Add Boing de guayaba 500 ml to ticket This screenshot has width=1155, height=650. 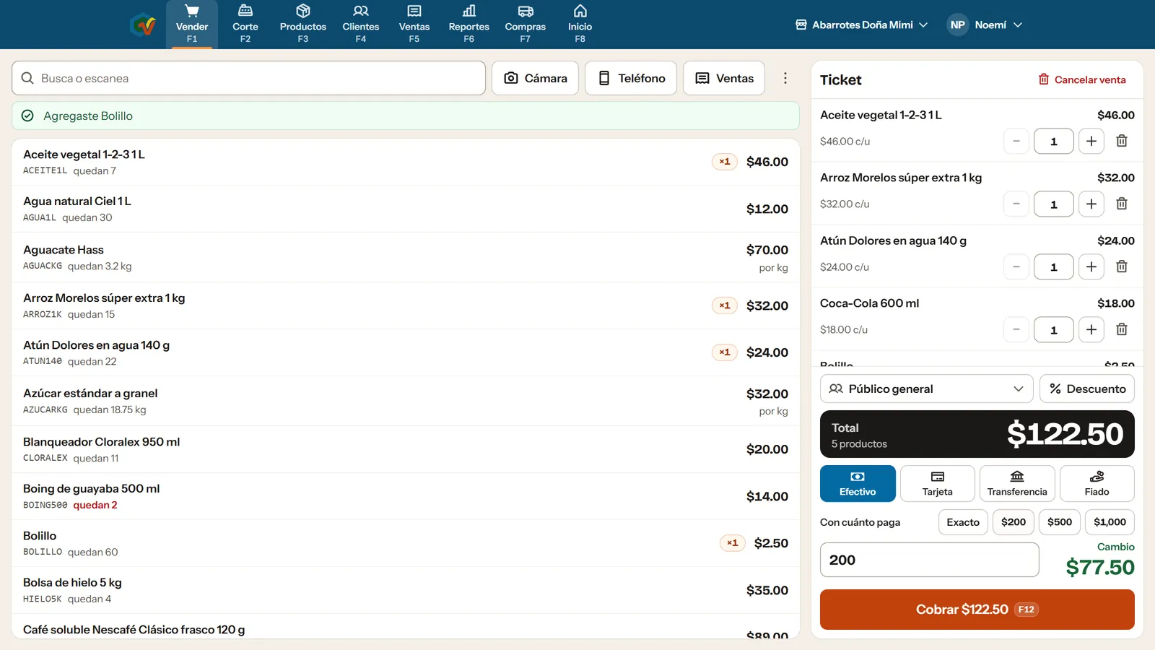[x=406, y=496]
